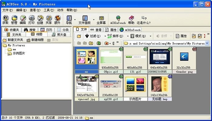Click the 帮助 (Help) book icon
This screenshot has height=121, width=212.
click(x=131, y=20)
